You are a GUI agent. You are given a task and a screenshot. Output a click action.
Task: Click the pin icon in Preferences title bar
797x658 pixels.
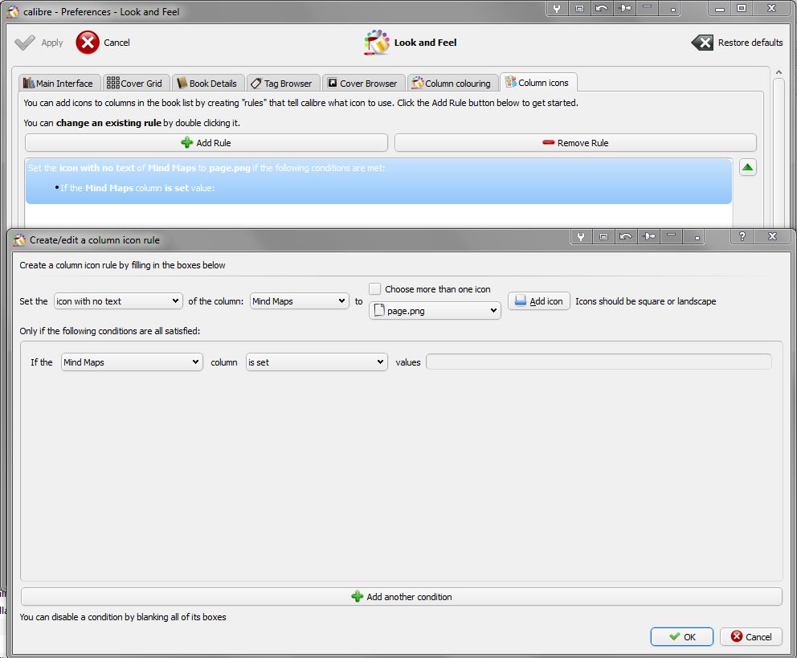(x=625, y=8)
